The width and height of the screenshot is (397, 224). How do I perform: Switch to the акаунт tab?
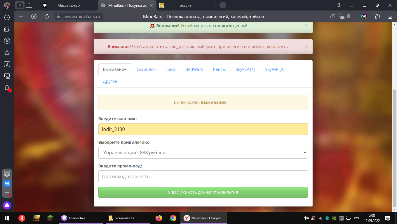click(185, 5)
